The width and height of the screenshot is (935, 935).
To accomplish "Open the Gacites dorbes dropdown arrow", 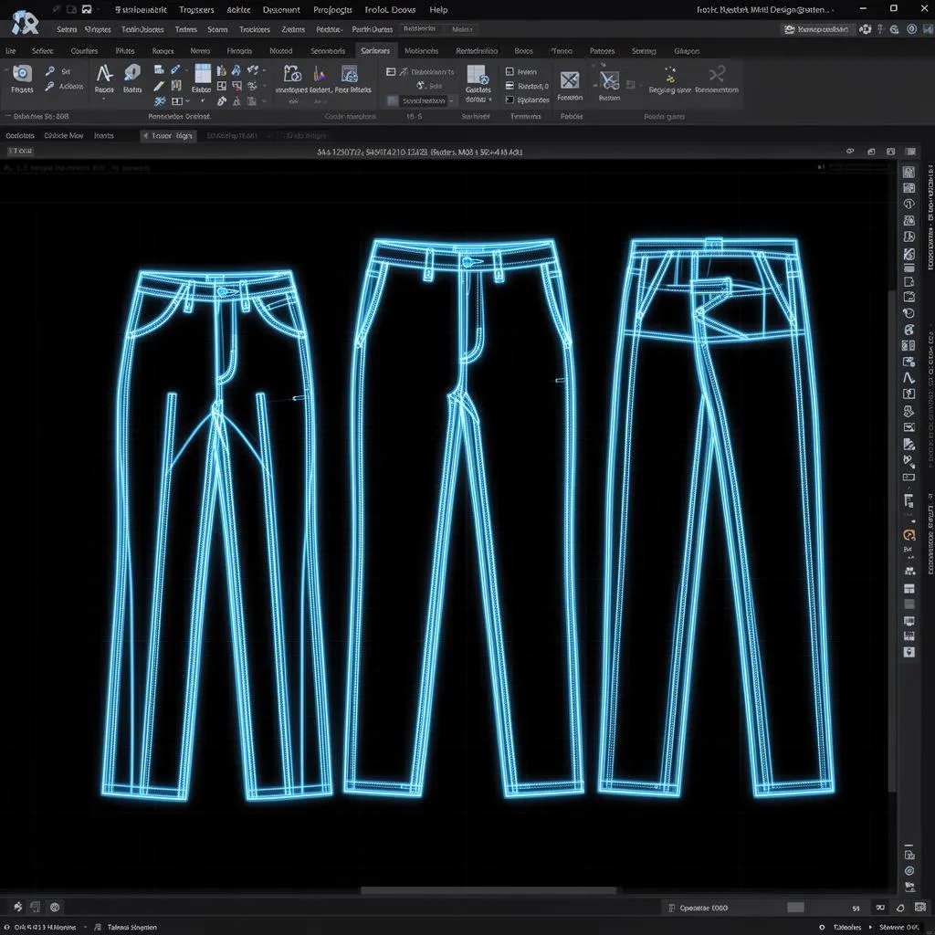I will tap(490, 99).
